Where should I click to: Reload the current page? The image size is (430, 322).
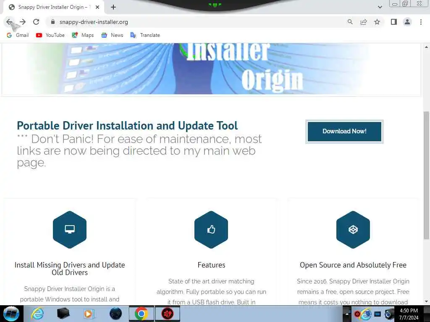click(36, 22)
